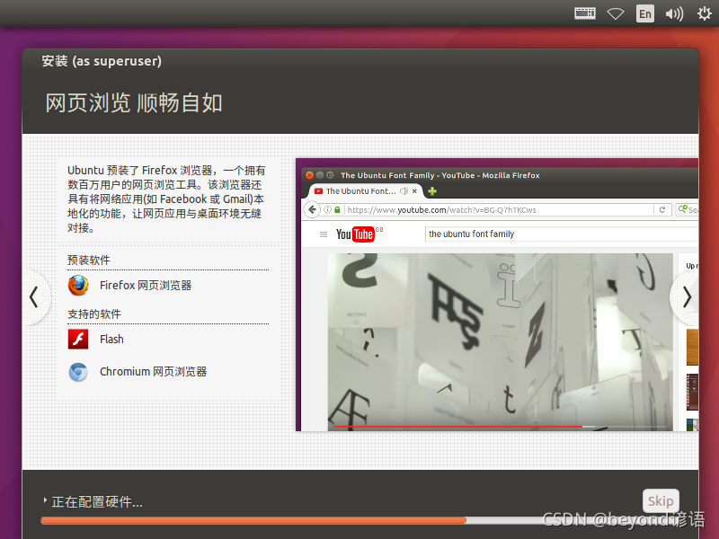Click the Firefox 网页浏览器 label

pos(146,285)
